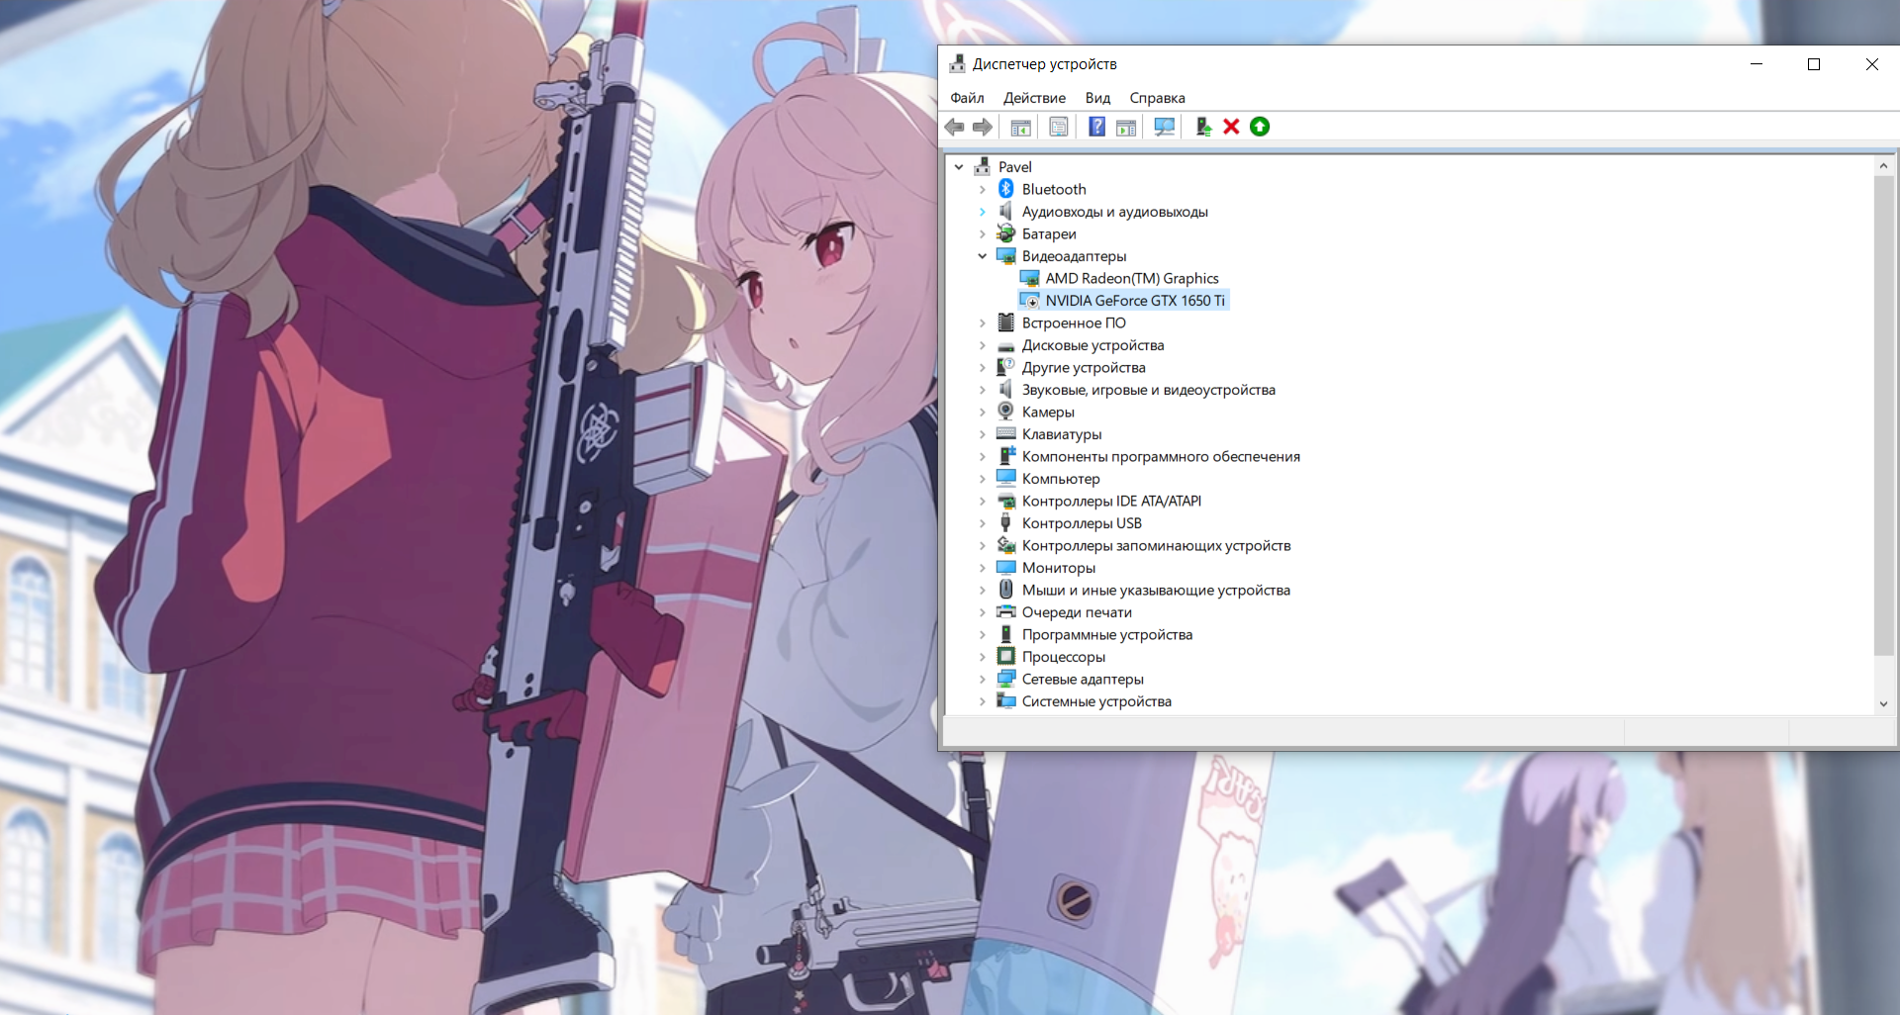Click the Forward arrow in toolbar
The width and height of the screenshot is (1900, 1015).
[x=983, y=127]
